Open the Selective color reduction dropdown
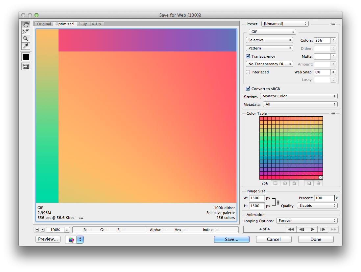This screenshot has width=361, height=272. (269, 40)
